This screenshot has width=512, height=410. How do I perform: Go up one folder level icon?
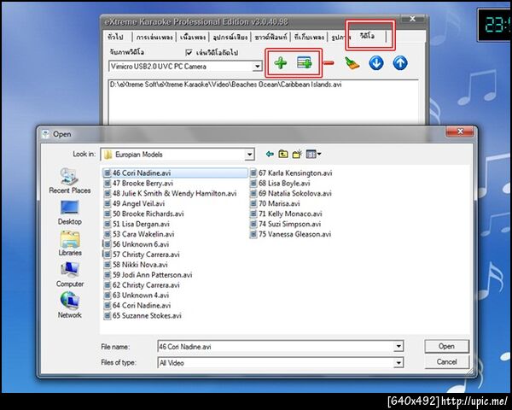click(x=283, y=154)
